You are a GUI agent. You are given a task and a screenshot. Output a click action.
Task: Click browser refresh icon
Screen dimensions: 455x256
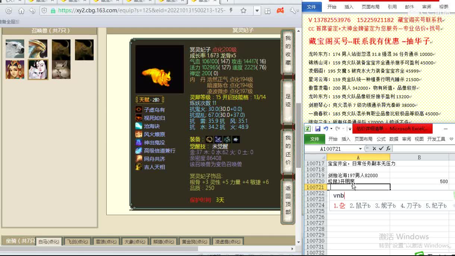click(9, 11)
